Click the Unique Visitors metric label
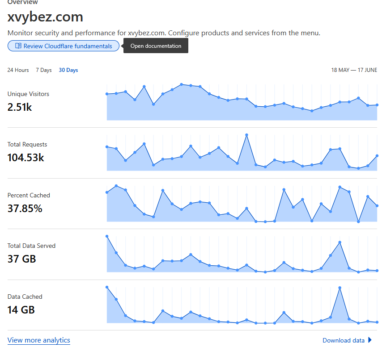The image size is (382, 351). (x=28, y=94)
